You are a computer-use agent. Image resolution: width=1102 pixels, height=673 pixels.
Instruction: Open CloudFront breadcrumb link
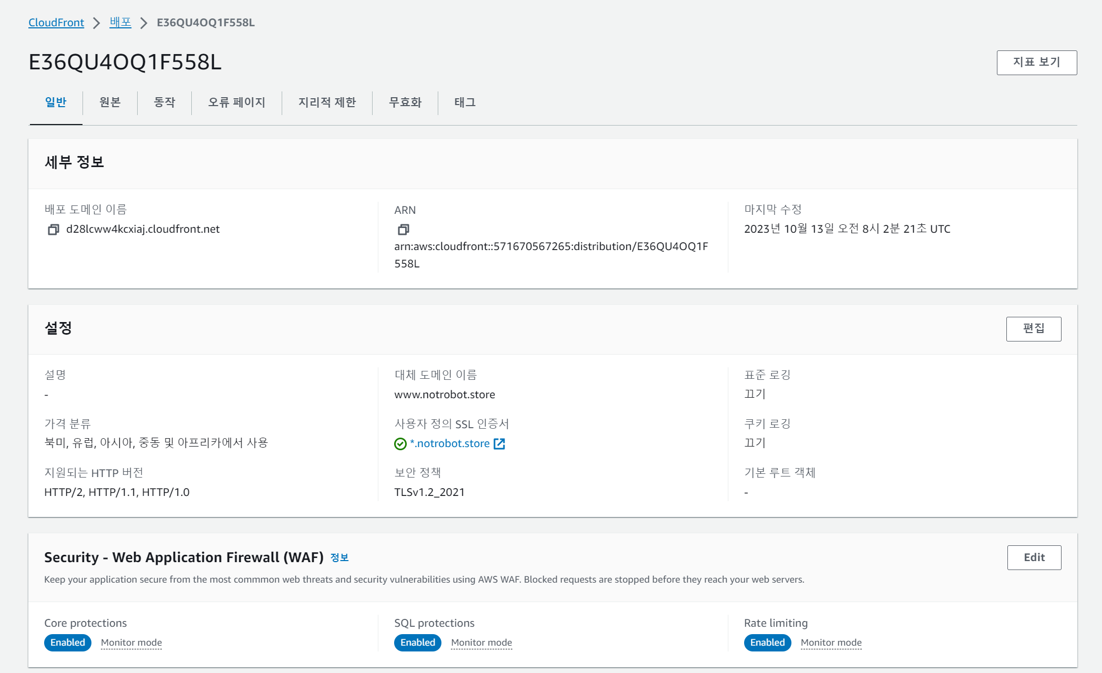point(56,23)
